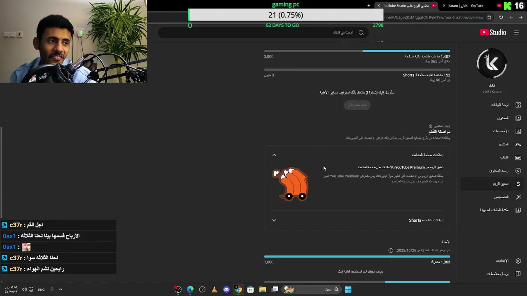
Task: Switch the ENG input language indicator
Action: (x=42, y=289)
